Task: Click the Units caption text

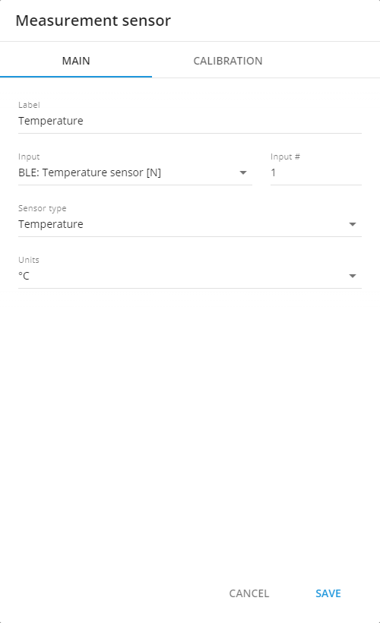Action: click(29, 260)
